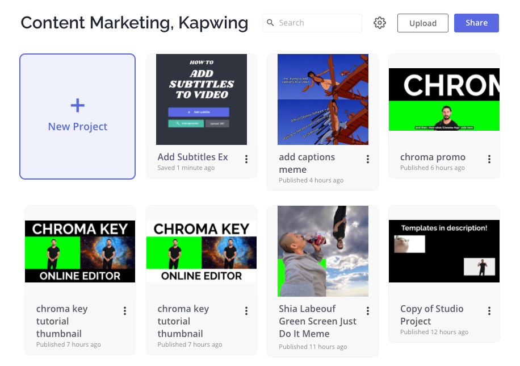This screenshot has height=366, width=520.
Task: Open the add captions meme thumbnail
Action: point(323,99)
